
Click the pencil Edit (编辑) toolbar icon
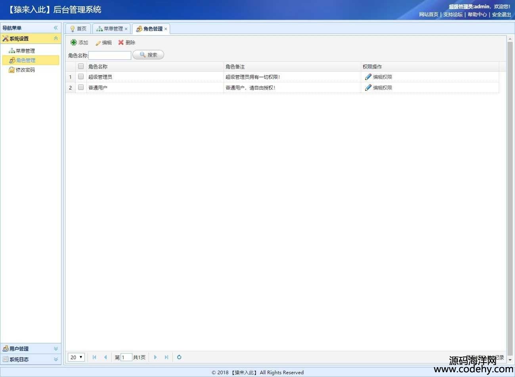[98, 43]
